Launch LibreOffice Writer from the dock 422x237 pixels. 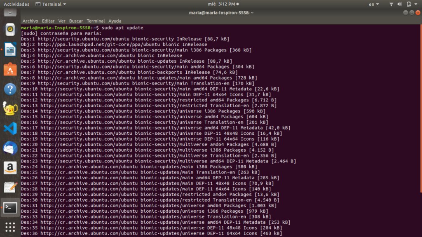click(x=10, y=50)
